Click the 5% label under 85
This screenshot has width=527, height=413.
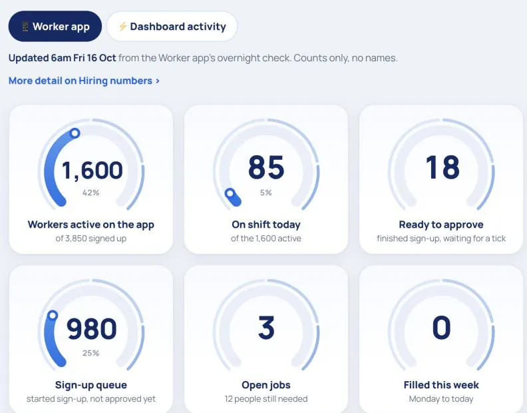coord(266,193)
